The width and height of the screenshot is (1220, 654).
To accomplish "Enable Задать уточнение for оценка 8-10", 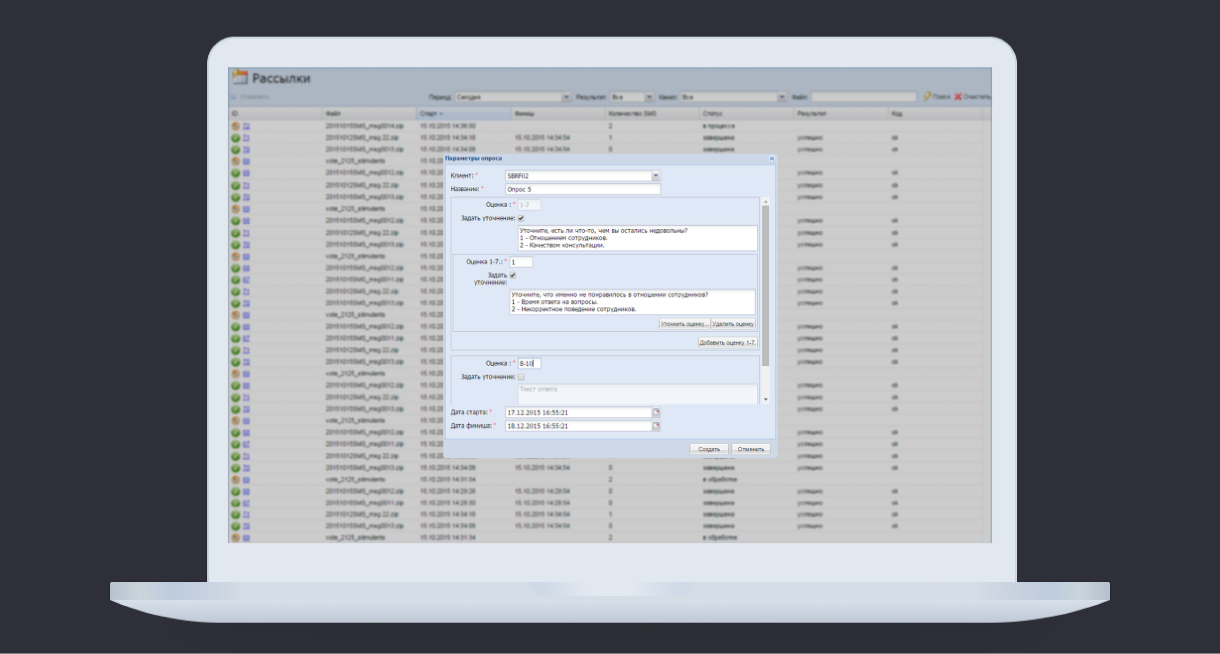I will (x=521, y=376).
